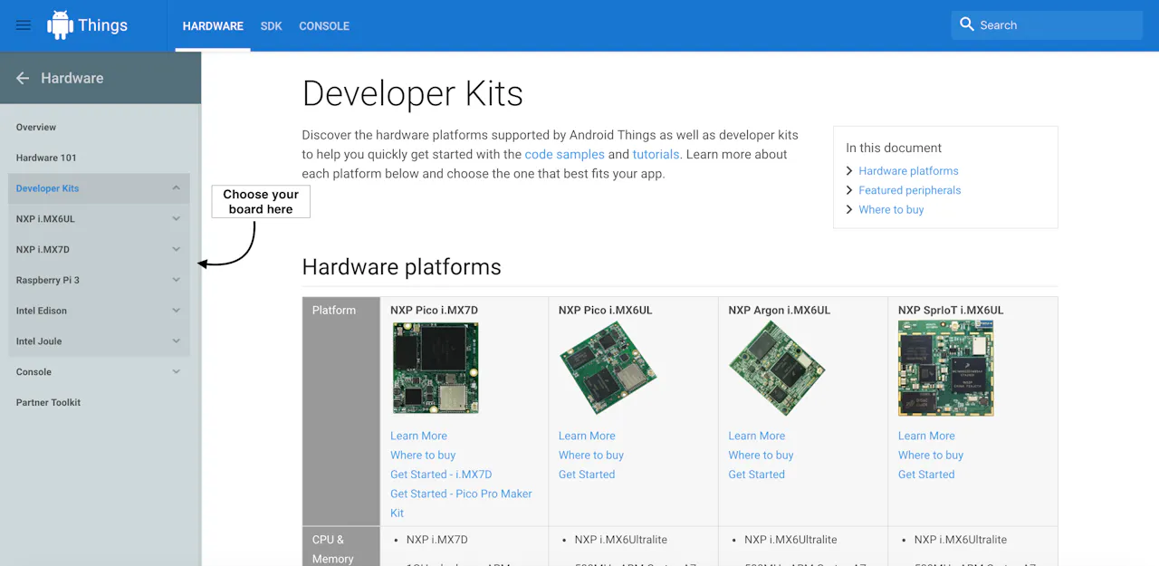Click the NXP SprIoT i.MX6UL board image
This screenshot has height=566, width=1159.
pos(945,368)
